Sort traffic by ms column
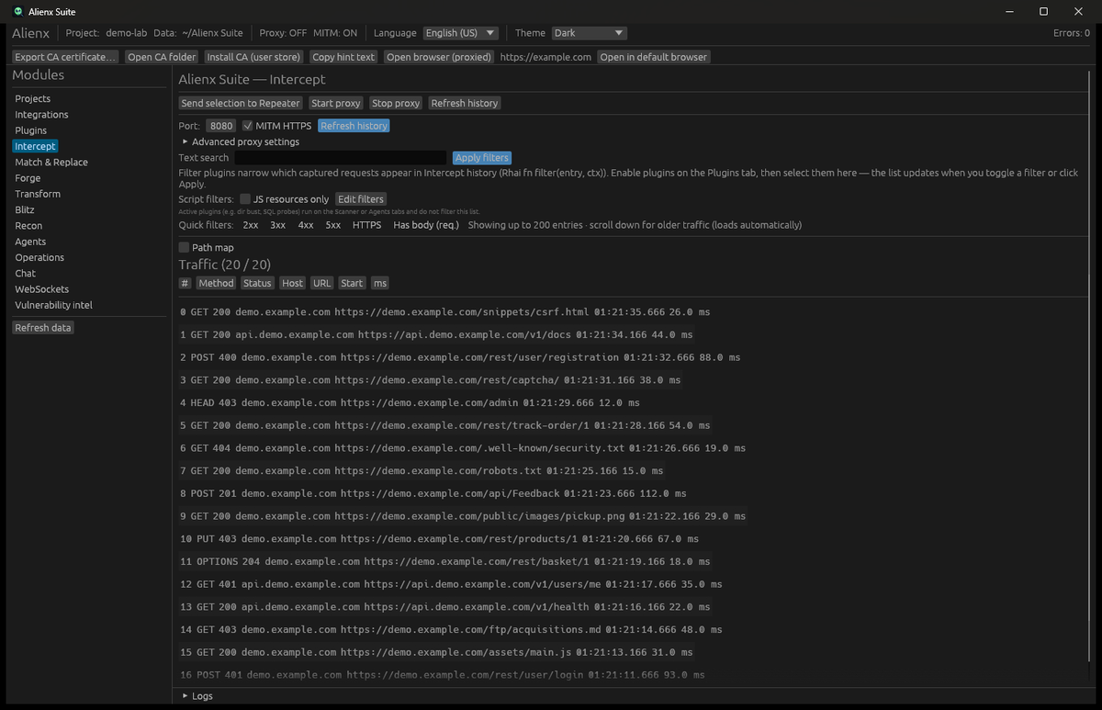 pyautogui.click(x=379, y=283)
